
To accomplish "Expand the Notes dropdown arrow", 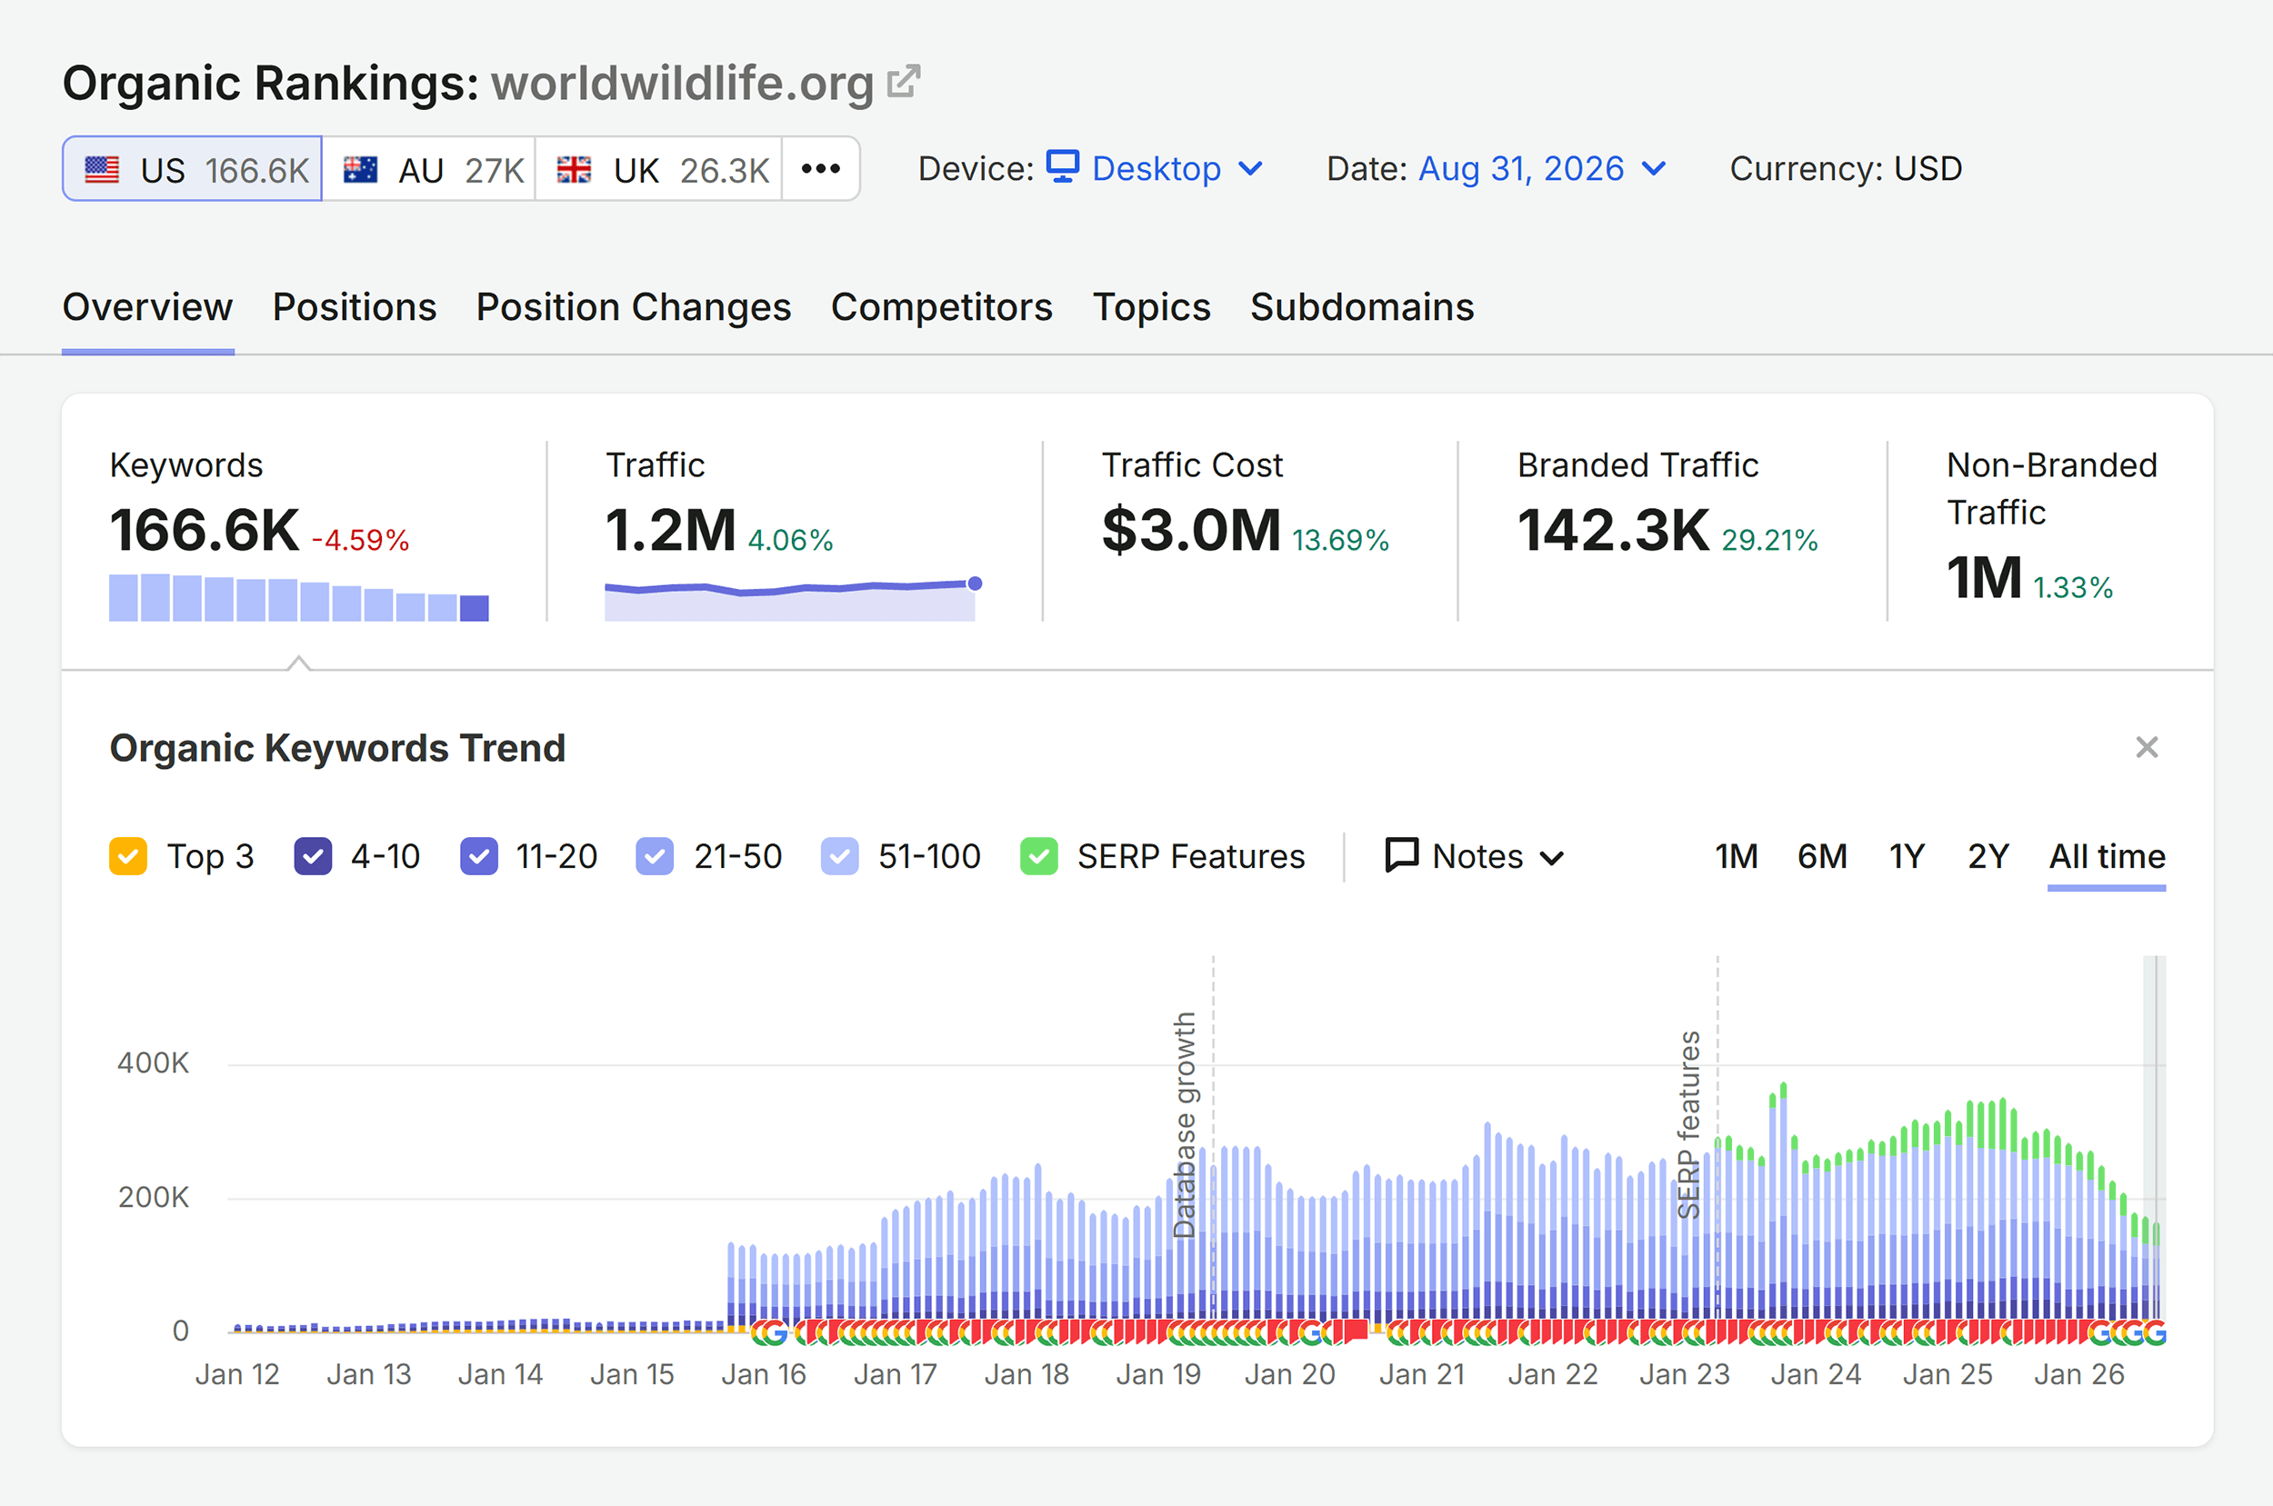I will point(1553,858).
